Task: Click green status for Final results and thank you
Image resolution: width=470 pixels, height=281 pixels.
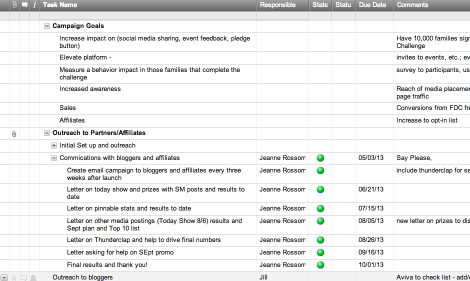Action: tap(320, 265)
